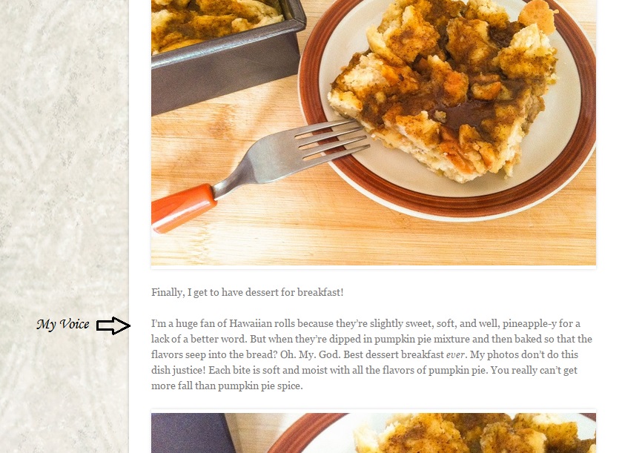Click "Finally, I get to have dessert" sentence

click(x=247, y=292)
